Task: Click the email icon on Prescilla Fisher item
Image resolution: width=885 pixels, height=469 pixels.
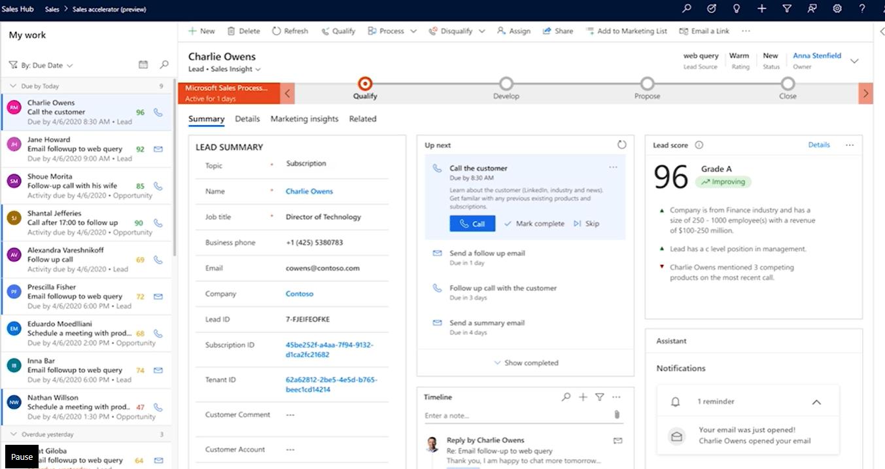Action: point(158,296)
